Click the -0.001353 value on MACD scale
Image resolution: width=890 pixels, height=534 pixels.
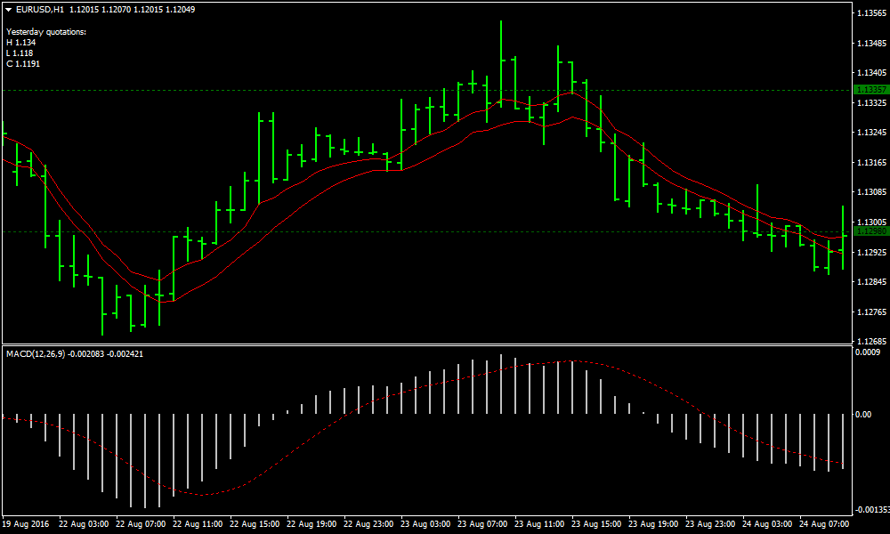pyautogui.click(x=871, y=511)
